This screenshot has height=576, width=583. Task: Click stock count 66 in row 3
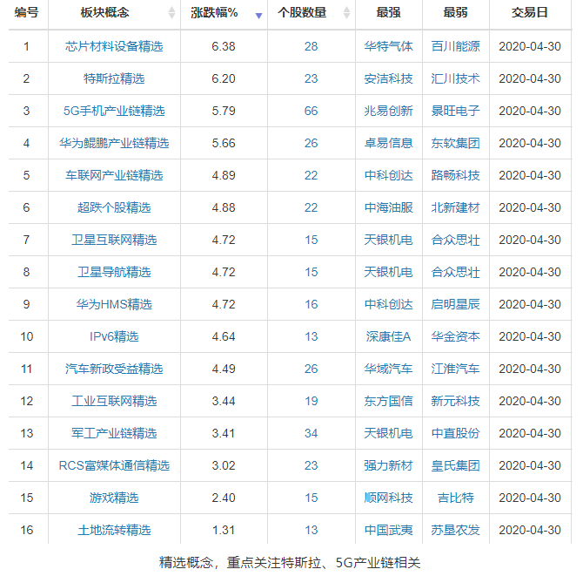click(312, 111)
